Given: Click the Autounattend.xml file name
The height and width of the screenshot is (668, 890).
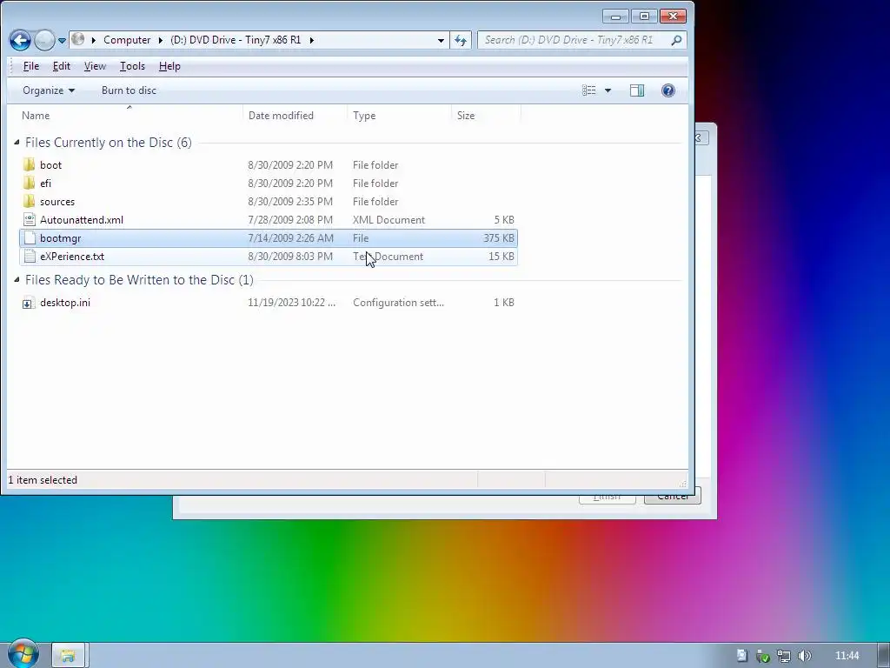Looking at the screenshot, I should (82, 220).
